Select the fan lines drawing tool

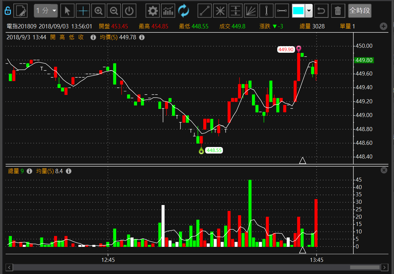tap(251, 11)
